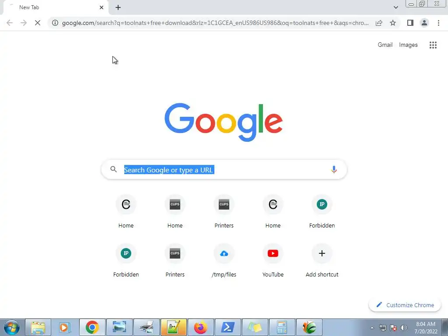Open the printer scanner app on taskbar

coord(146,327)
